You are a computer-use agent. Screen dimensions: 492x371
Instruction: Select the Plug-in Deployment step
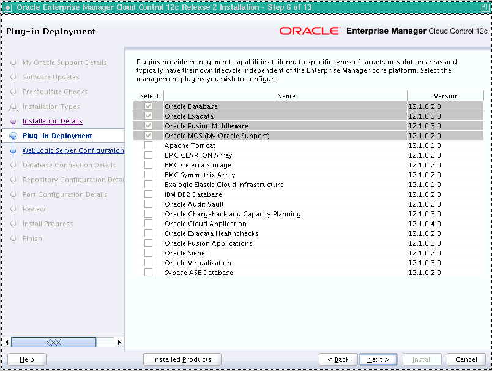tap(58, 136)
